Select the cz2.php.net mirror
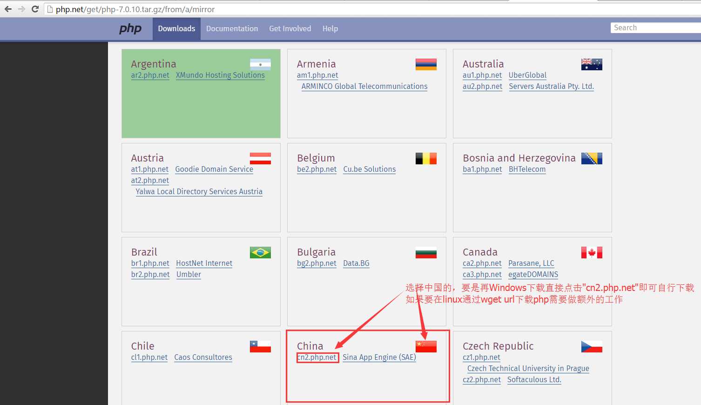Viewport: 701px width, 405px height. tap(482, 379)
